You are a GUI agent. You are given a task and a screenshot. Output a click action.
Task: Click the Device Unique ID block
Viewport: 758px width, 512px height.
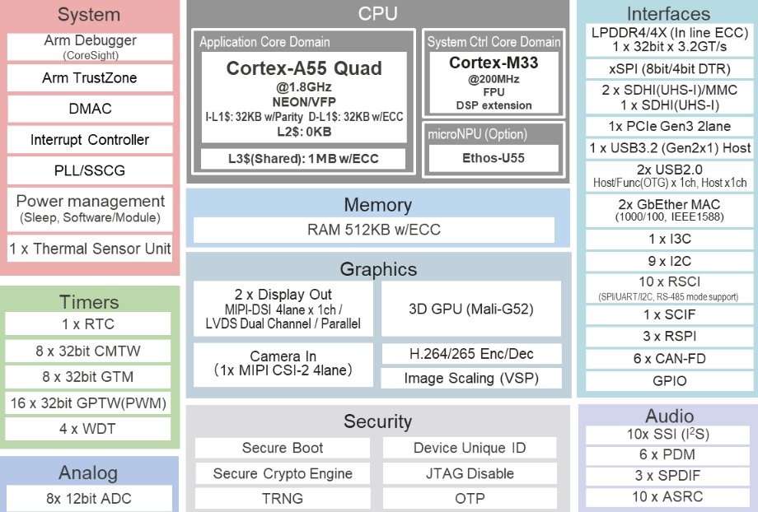[470, 448]
